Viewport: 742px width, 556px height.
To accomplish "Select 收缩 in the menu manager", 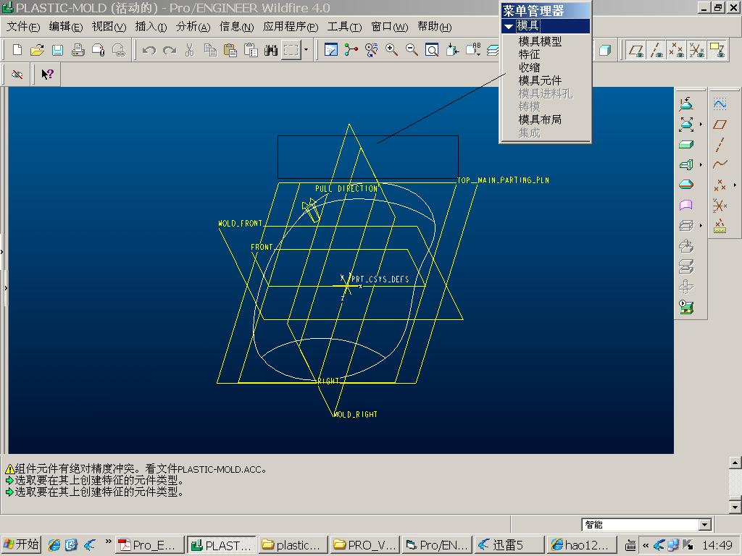I will (529, 67).
